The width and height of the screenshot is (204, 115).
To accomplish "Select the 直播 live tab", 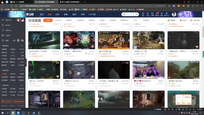I will click(x=49, y=14).
